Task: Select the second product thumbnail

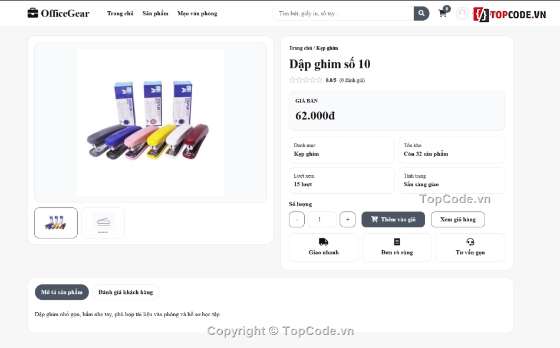Action: click(x=103, y=223)
